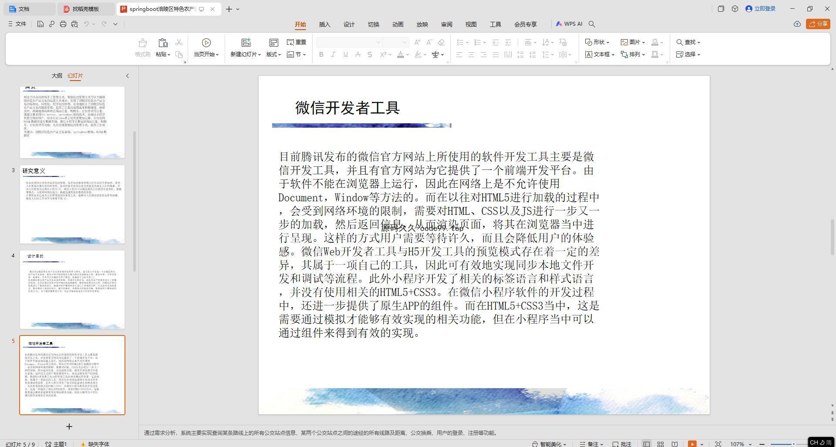Open the File (文件) menu

[17, 24]
